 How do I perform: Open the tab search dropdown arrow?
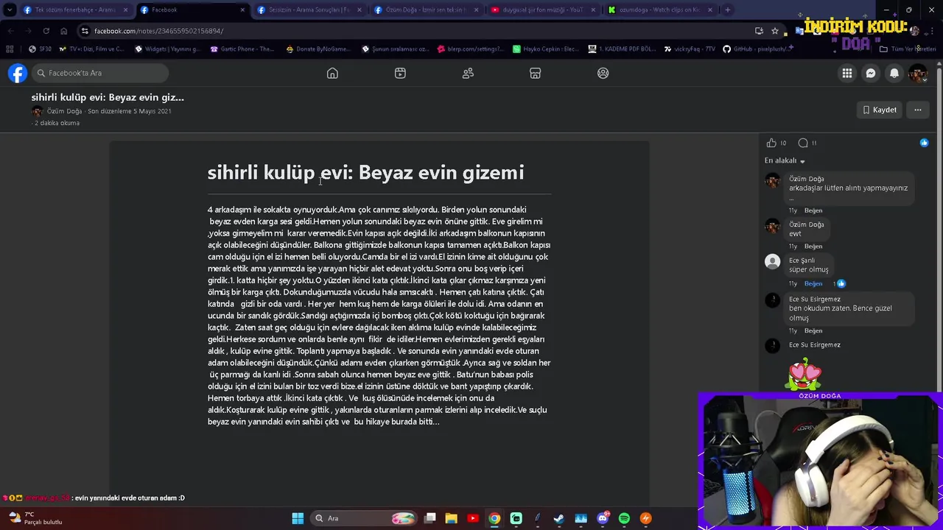coord(10,10)
